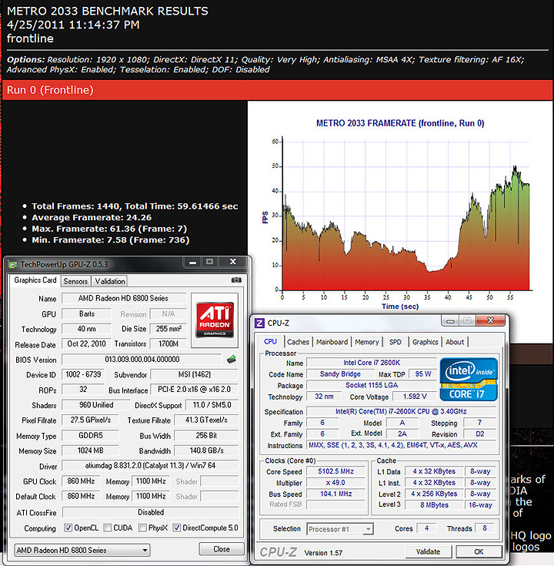
Task: Close the GPU-Z window with X
Action: [233, 262]
